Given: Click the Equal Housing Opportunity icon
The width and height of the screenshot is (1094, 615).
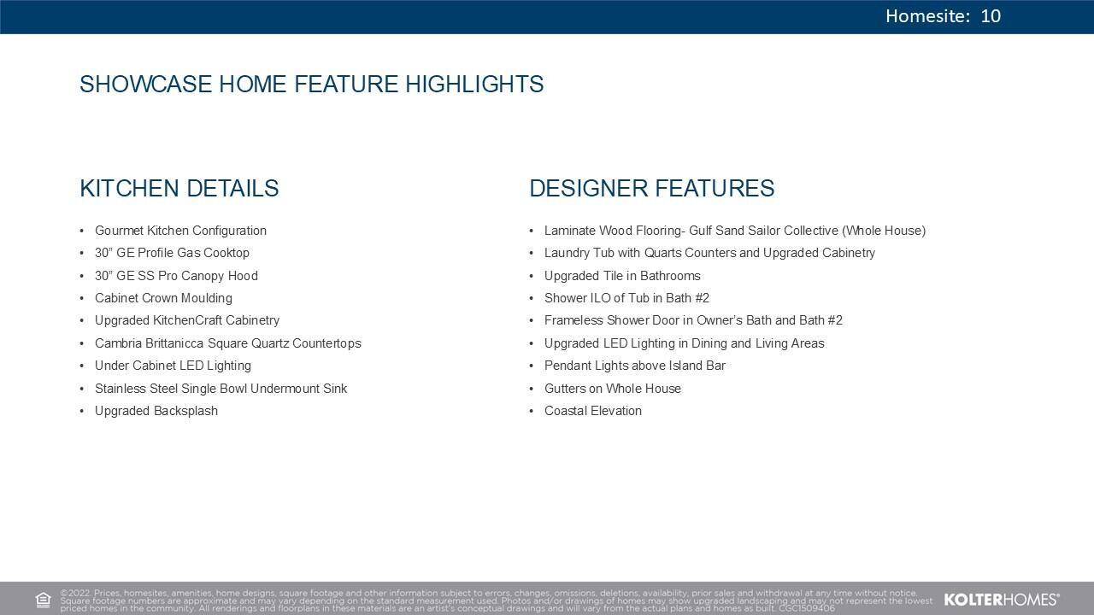Looking at the screenshot, I should point(44,600).
